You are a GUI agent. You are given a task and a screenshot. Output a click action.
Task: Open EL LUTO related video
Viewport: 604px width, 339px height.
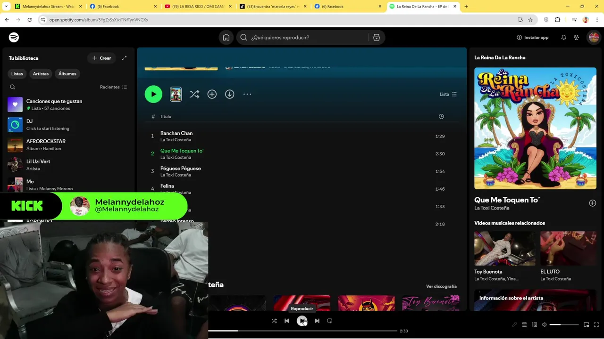pos(568,256)
